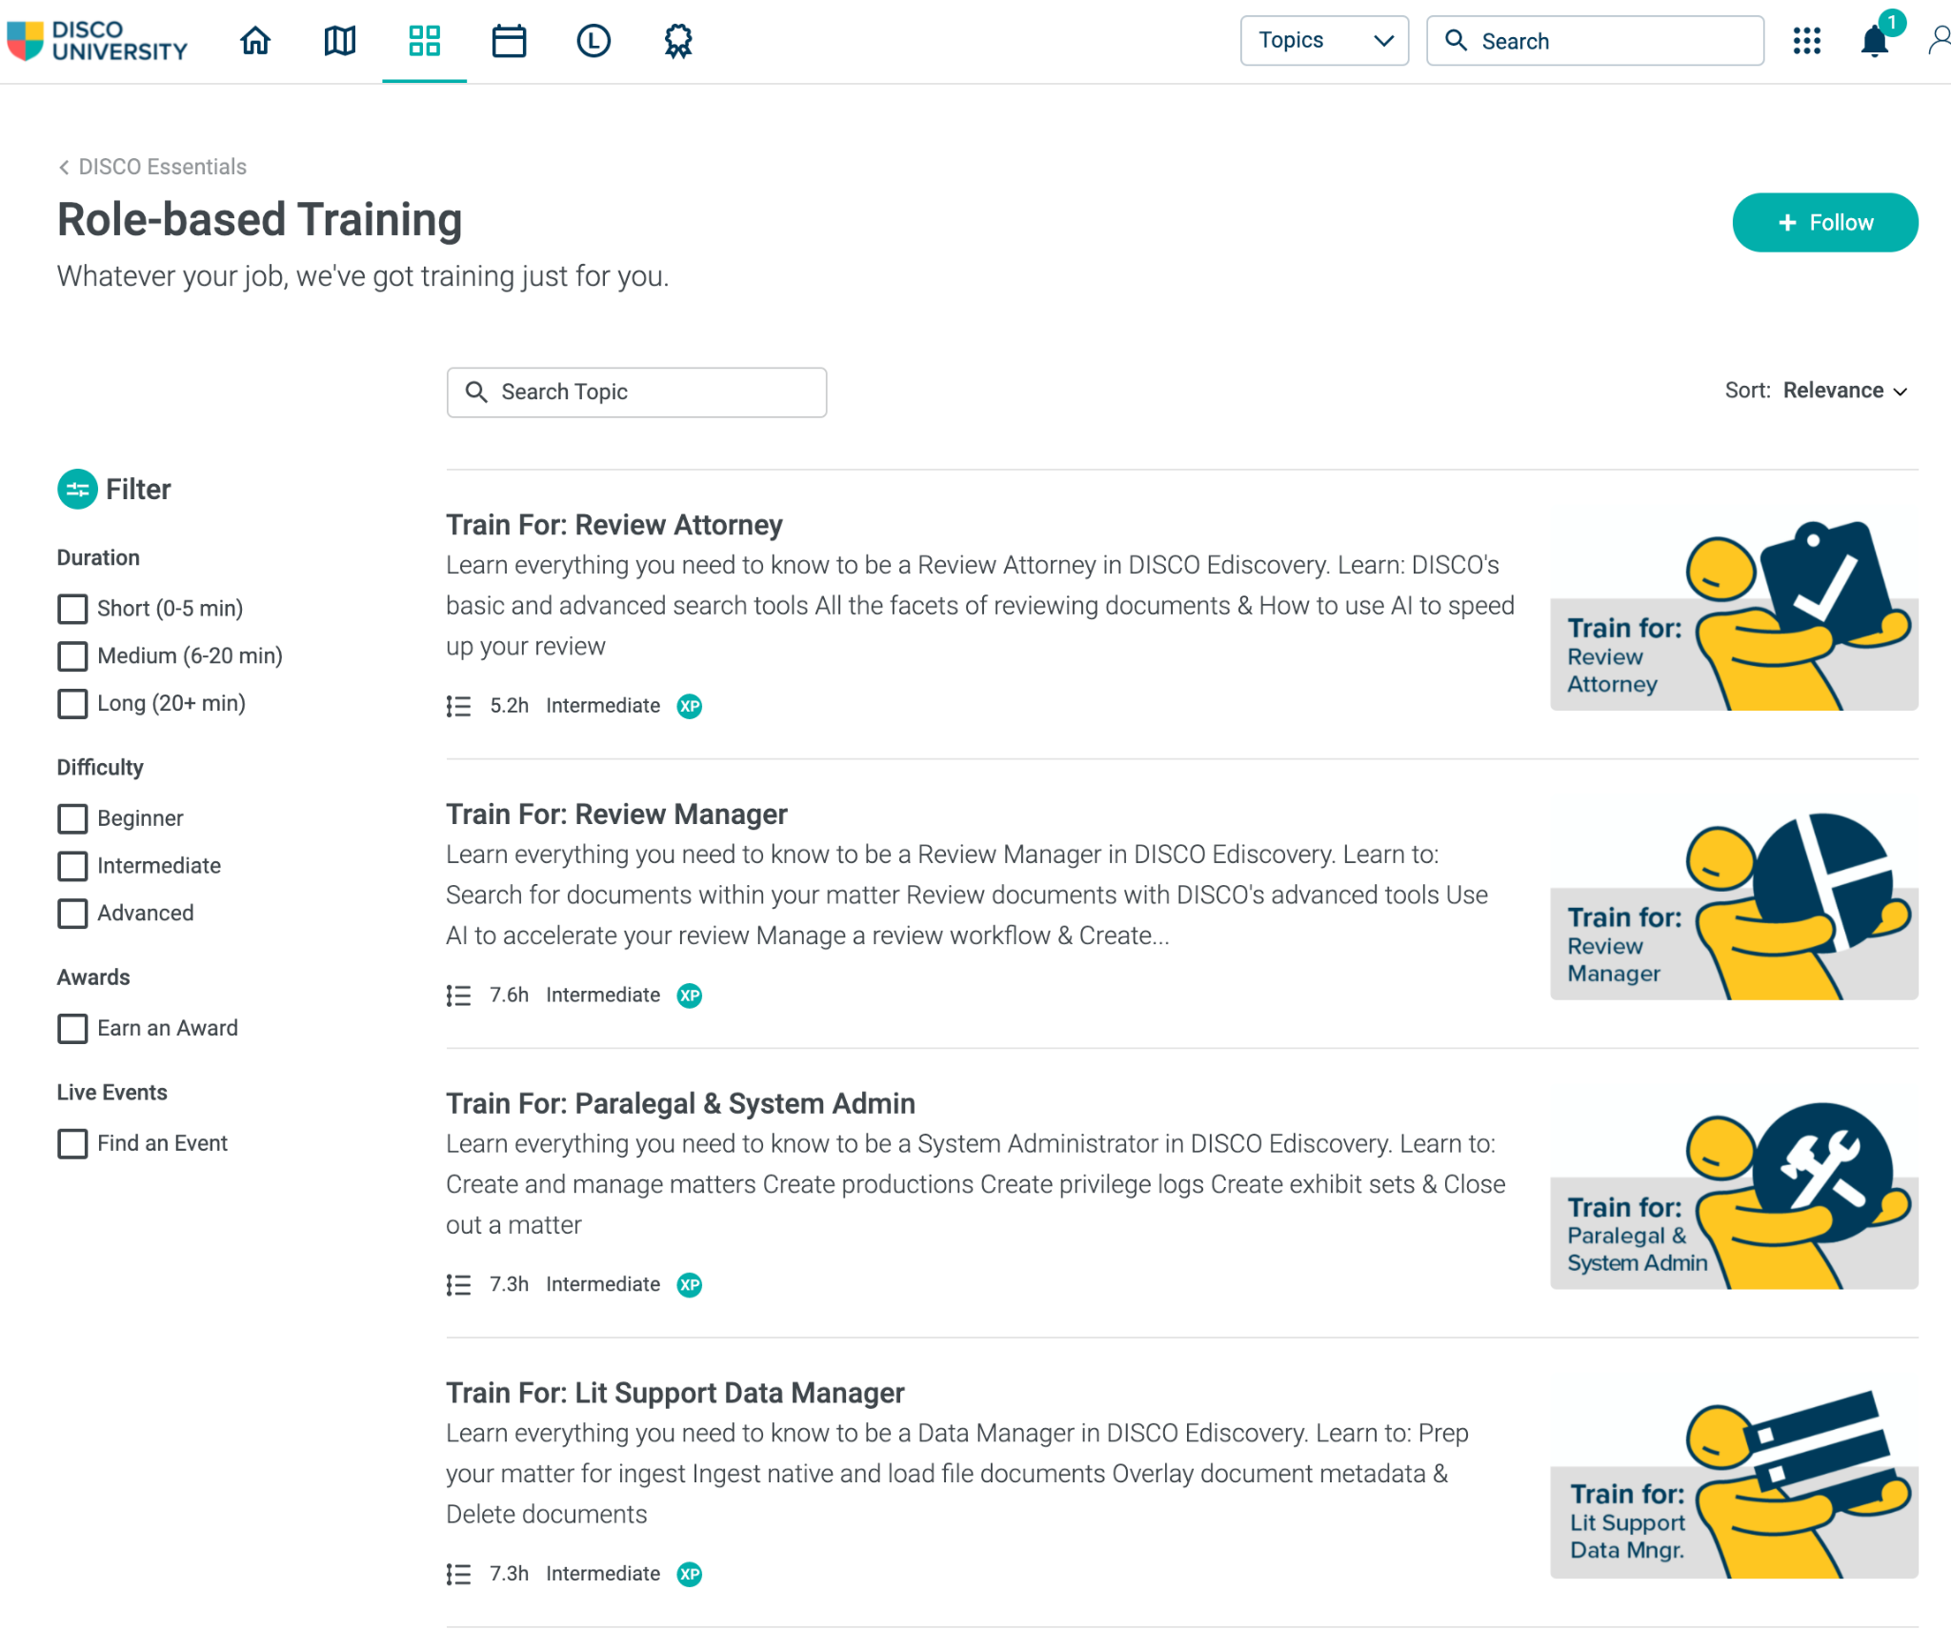Viewport: 1951px width, 1630px height.
Task: Click the Filter heading label
Action: point(138,490)
